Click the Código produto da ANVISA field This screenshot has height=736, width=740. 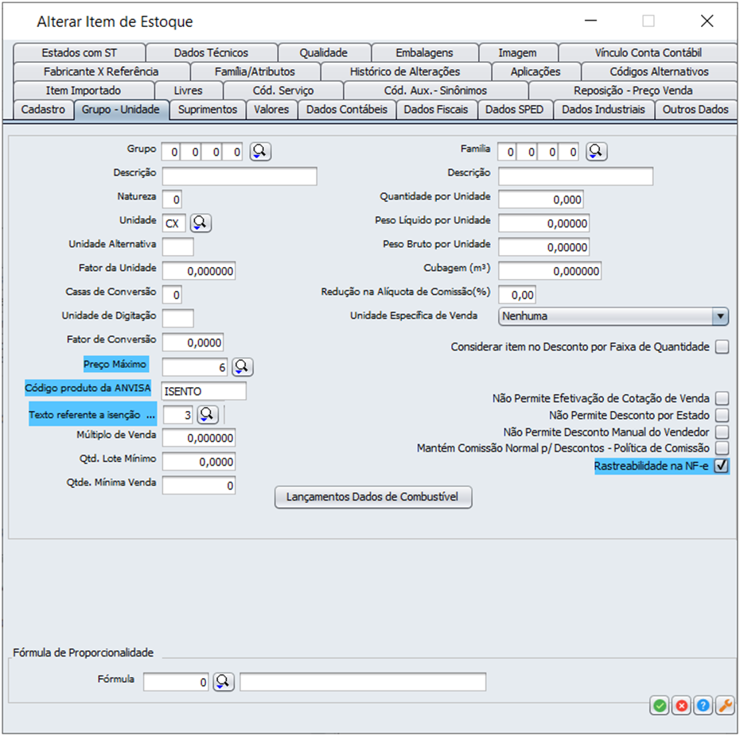pos(204,391)
